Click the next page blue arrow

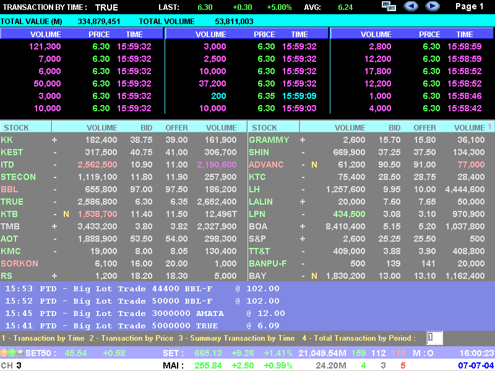(432, 6)
